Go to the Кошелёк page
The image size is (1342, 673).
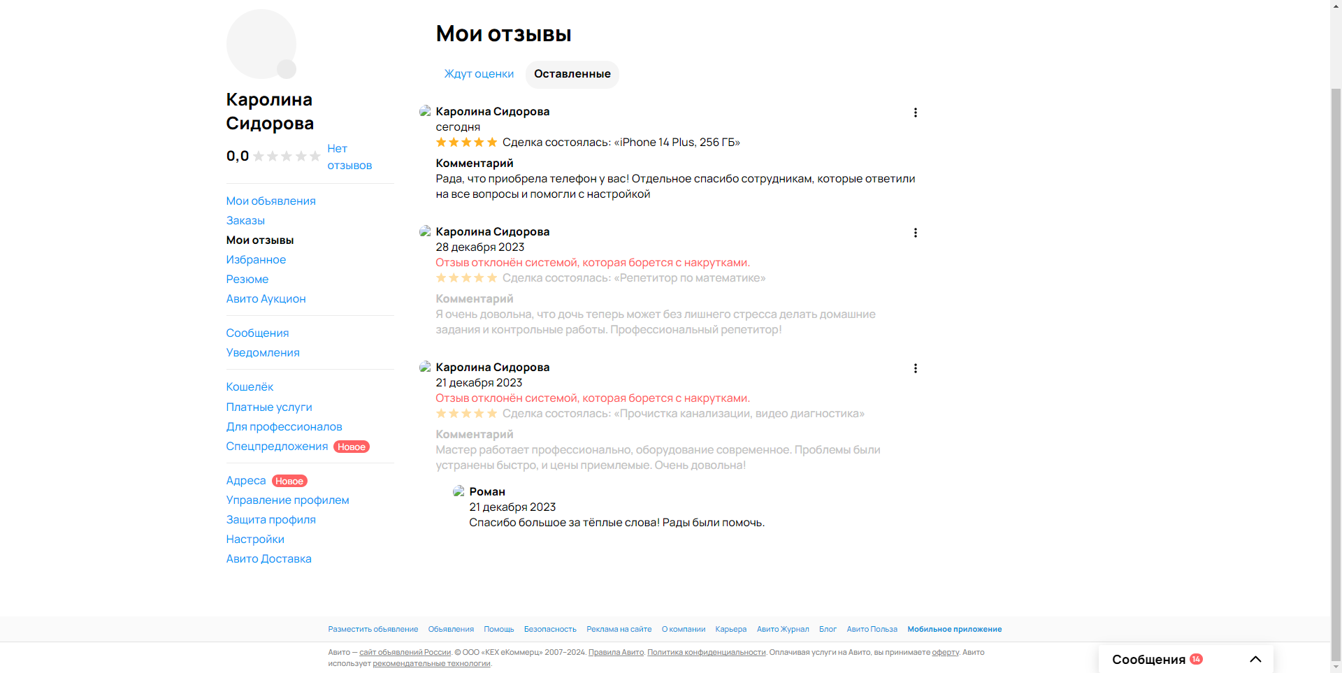(250, 386)
